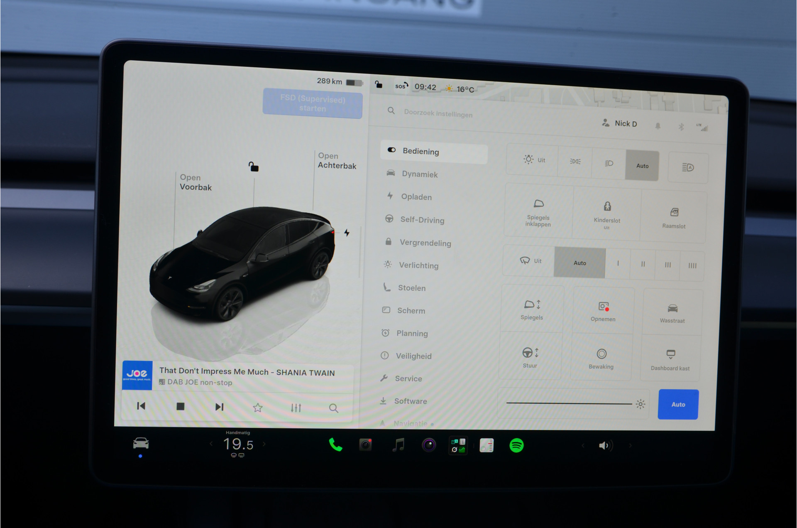
Task: Toggle auto high beam button
Action: point(688,167)
